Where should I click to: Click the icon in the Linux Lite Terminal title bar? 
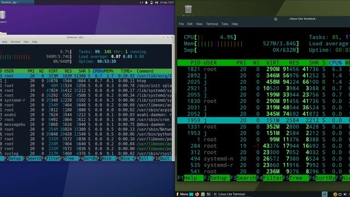[276, 19]
